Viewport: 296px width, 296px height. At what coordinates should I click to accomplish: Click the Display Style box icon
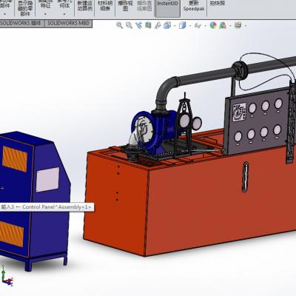tap(182, 25)
